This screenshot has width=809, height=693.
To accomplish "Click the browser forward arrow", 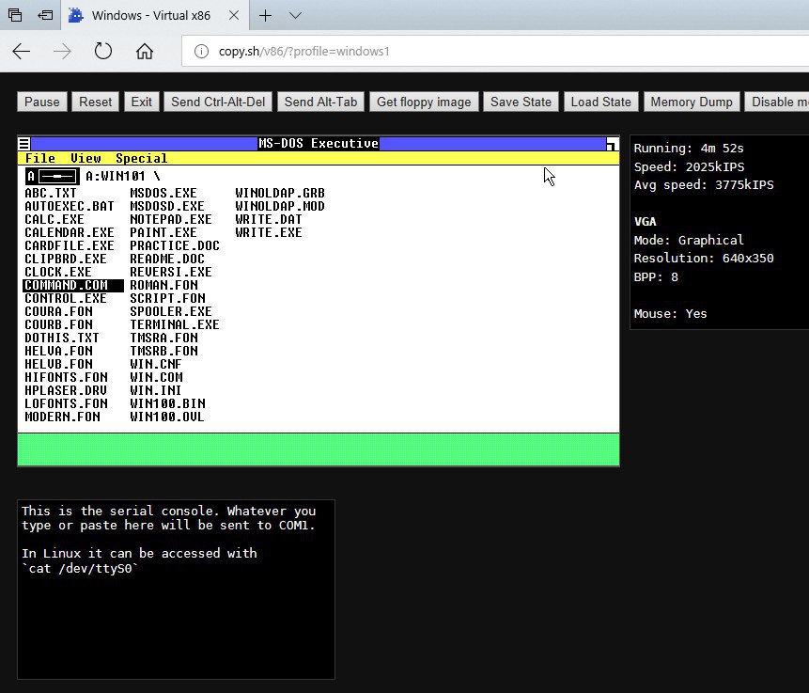I will (x=62, y=51).
